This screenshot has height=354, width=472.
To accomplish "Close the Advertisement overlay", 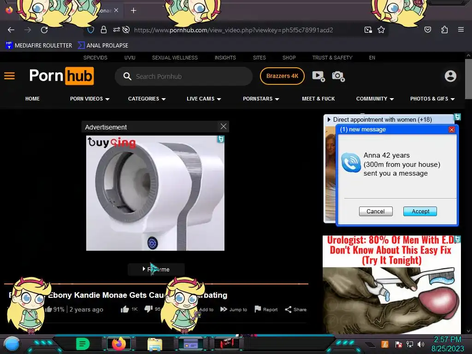I will pyautogui.click(x=224, y=126).
